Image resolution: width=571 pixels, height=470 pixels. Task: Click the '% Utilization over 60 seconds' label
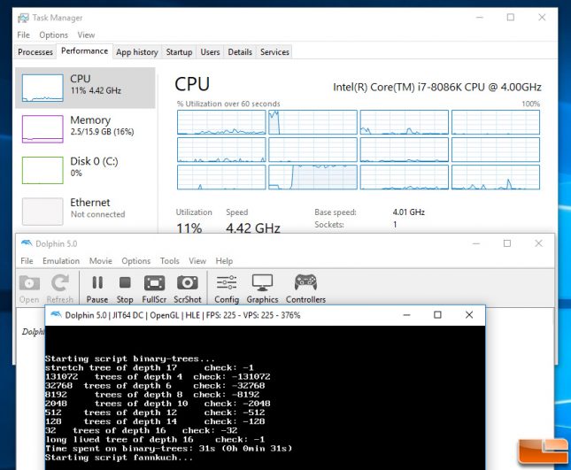[x=228, y=104]
